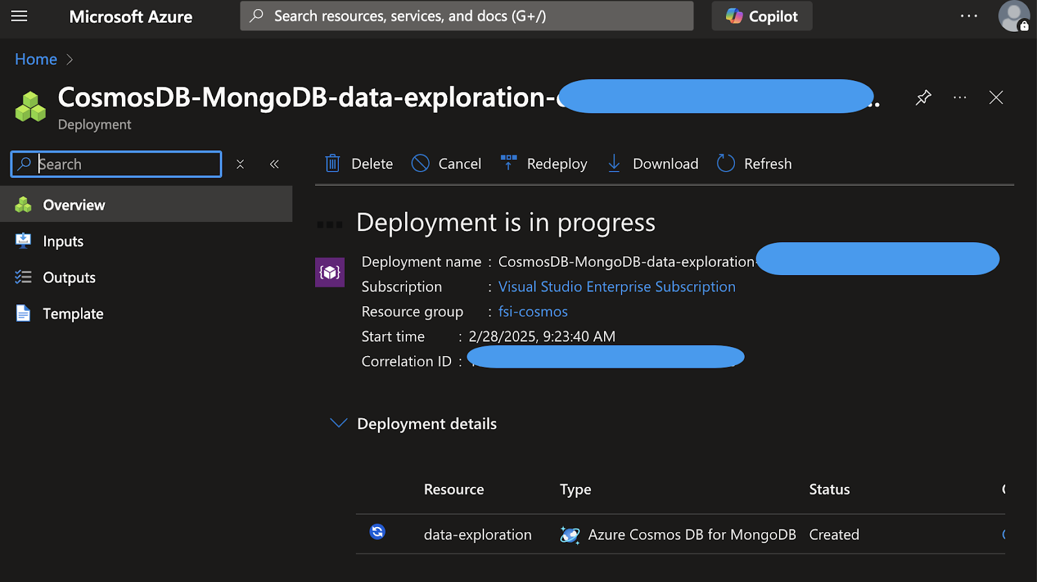The width and height of the screenshot is (1037, 582).
Task: Collapse the sidebar menu
Action: [x=274, y=164]
